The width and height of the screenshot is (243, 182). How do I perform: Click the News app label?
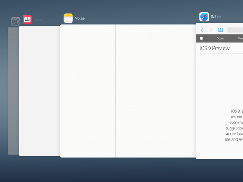[x=38, y=20]
